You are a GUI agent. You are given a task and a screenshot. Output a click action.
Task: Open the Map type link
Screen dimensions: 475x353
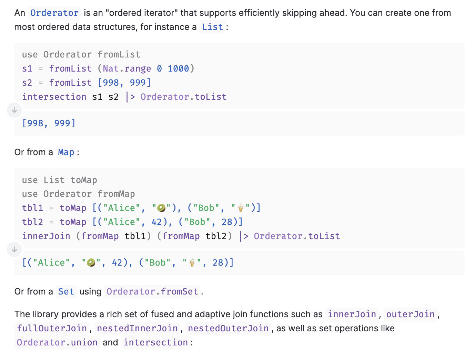(x=66, y=152)
